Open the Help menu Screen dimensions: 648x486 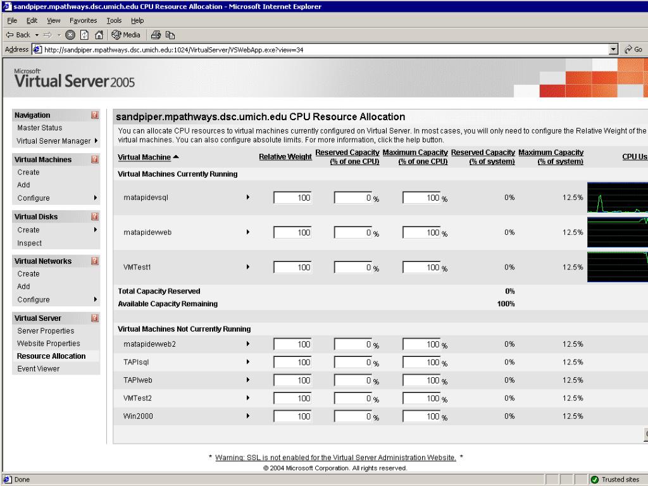pyautogui.click(x=137, y=20)
